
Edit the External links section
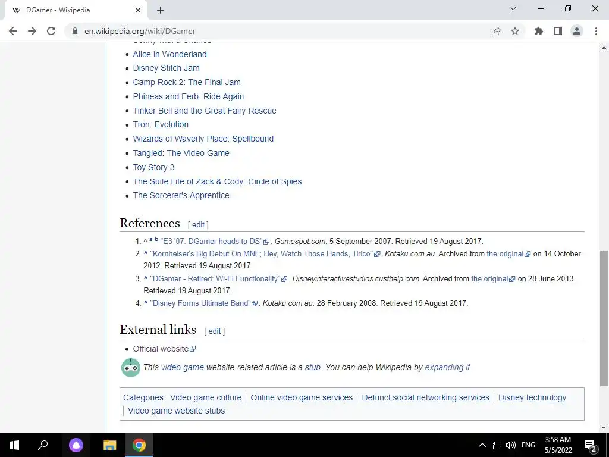[x=214, y=331]
